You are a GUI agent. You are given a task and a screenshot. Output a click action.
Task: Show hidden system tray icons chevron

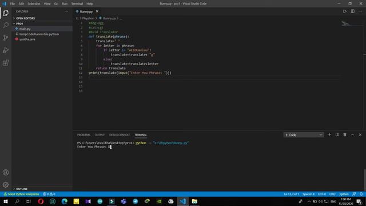click(x=309, y=201)
